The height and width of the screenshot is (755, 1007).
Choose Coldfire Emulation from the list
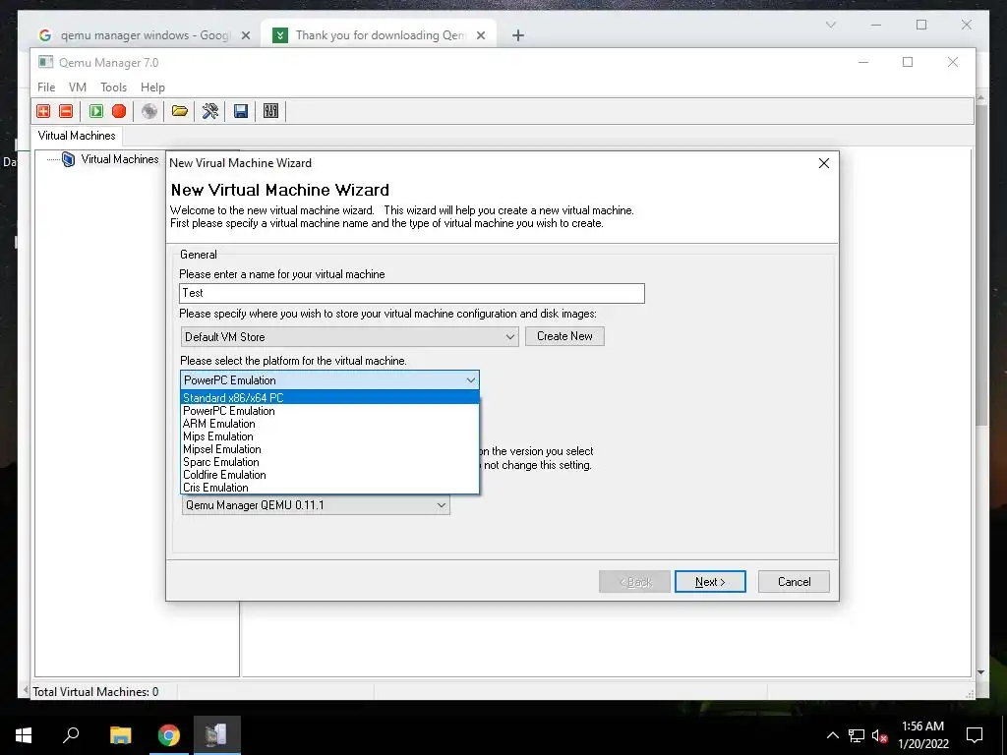[330, 475]
